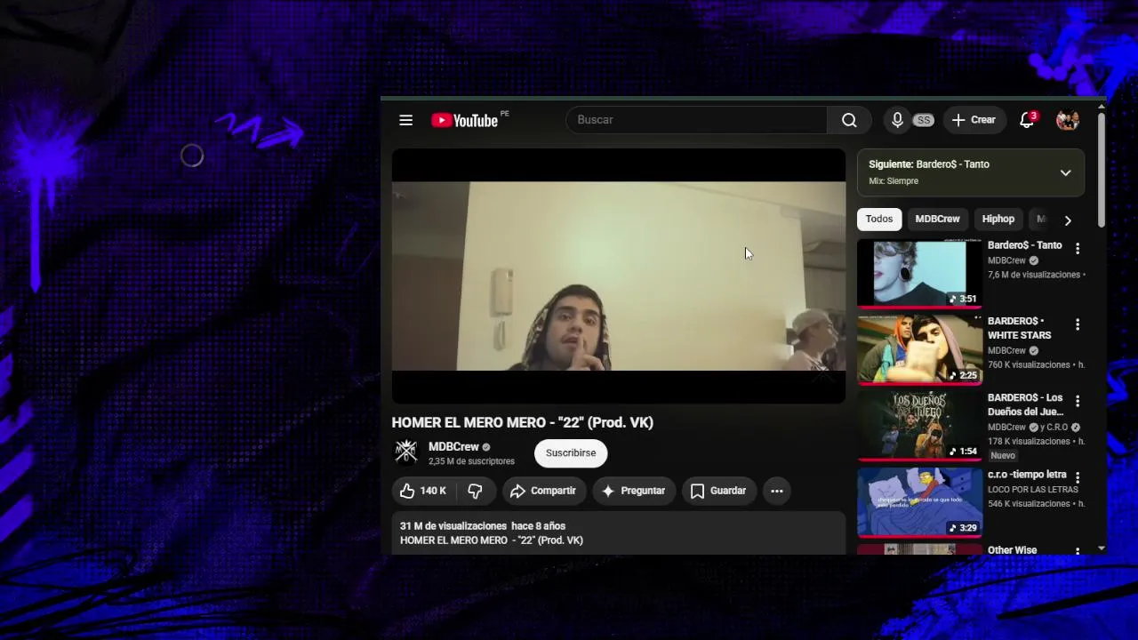
Task: Like the video with 140 K thumbs-up
Action: pos(422,491)
